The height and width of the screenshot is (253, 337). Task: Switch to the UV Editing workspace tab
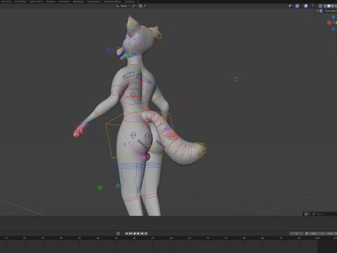point(20,1)
